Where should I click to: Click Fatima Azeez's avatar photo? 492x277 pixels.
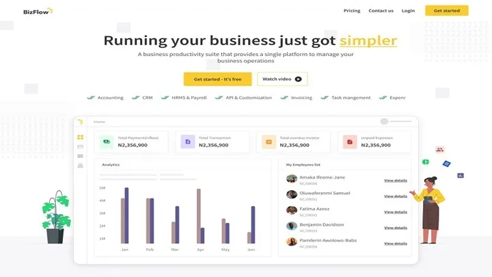point(292,211)
